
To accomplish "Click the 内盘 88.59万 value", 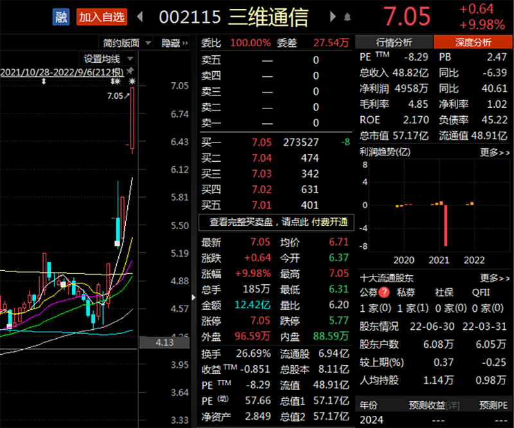I will click(331, 336).
